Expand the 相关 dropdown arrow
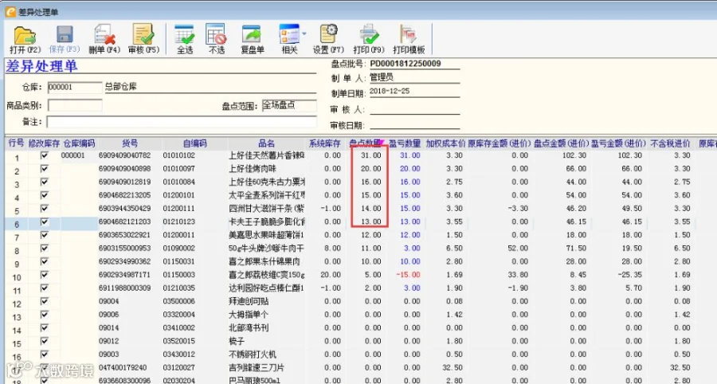This screenshot has width=717, height=384. point(304,33)
